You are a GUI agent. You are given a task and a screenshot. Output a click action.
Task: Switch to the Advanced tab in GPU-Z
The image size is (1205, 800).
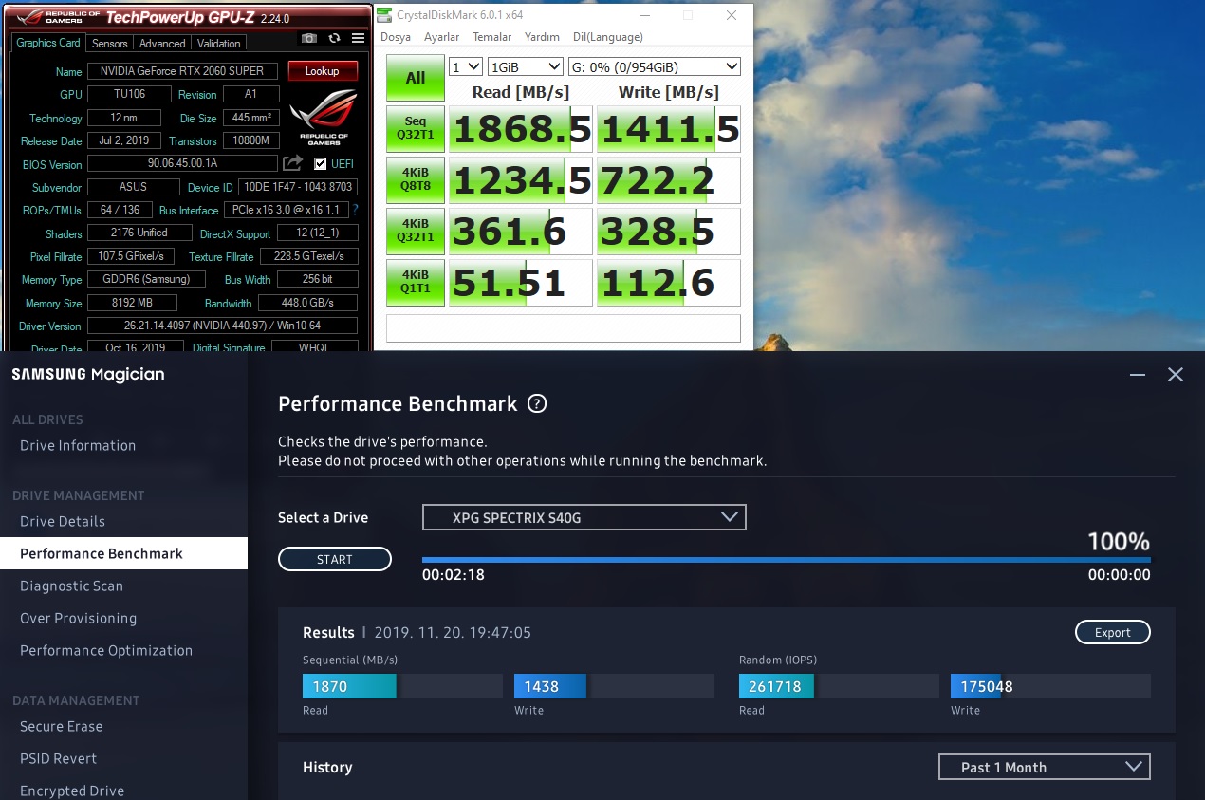pyautogui.click(x=162, y=44)
